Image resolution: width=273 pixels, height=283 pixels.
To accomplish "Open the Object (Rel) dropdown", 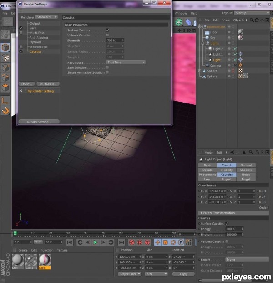I will pyautogui.click(x=129, y=274).
